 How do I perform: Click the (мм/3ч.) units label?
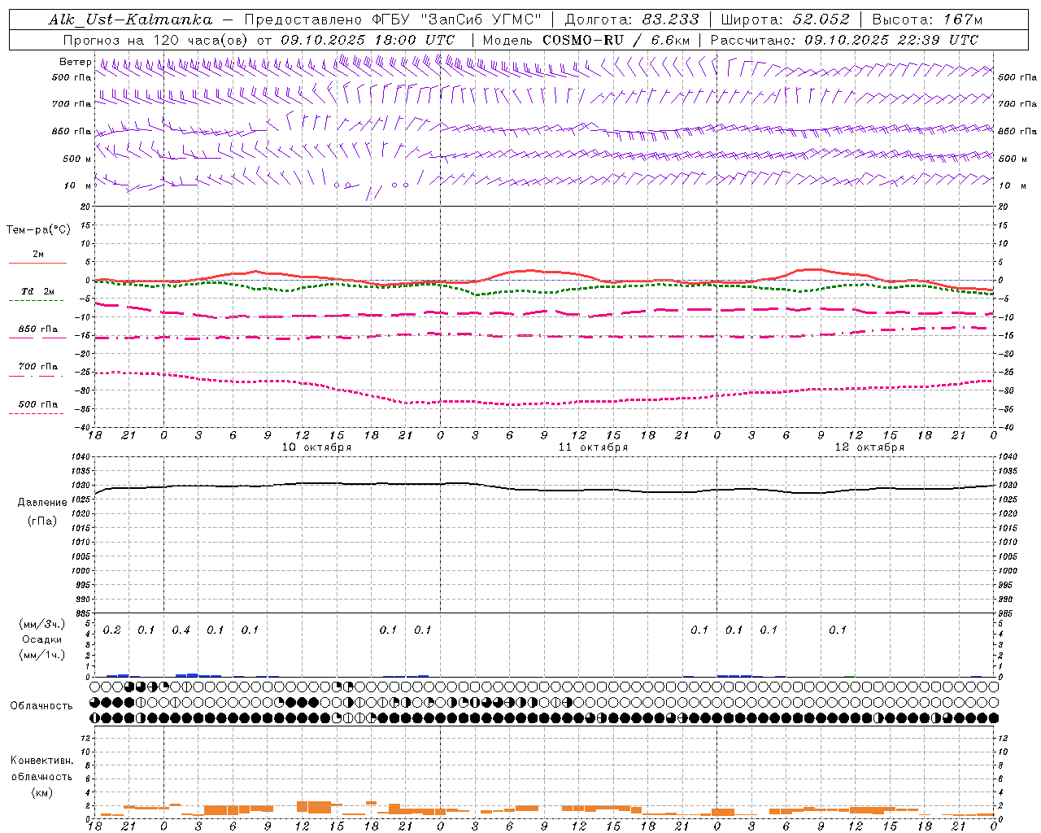click(x=42, y=624)
